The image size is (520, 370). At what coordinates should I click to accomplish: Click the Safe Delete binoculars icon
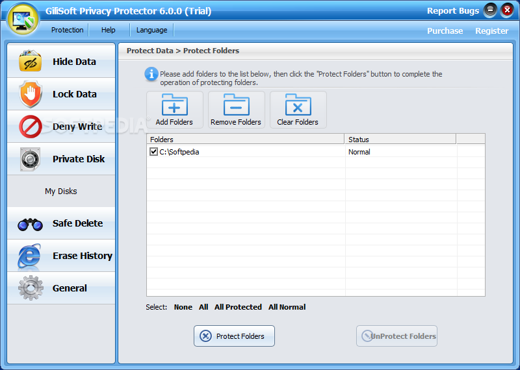30,224
